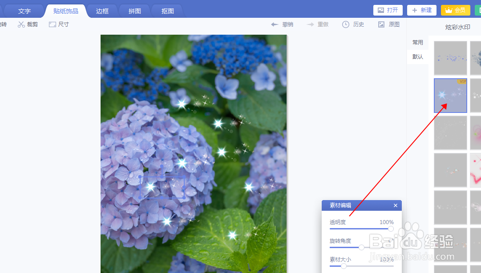The height and width of the screenshot is (273, 481).
Task: Select the 裁剪 crop tool
Action: [28, 24]
